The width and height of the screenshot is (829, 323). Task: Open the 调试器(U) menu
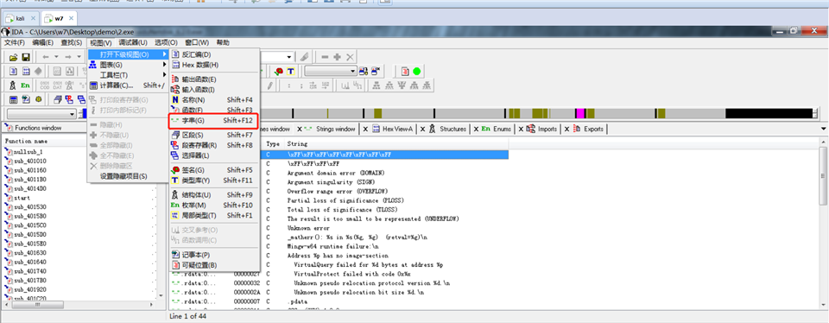coord(133,42)
